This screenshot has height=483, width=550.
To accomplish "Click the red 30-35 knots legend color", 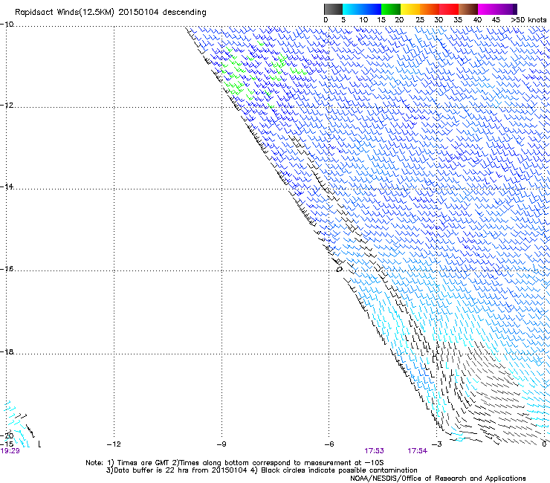I will [x=449, y=9].
